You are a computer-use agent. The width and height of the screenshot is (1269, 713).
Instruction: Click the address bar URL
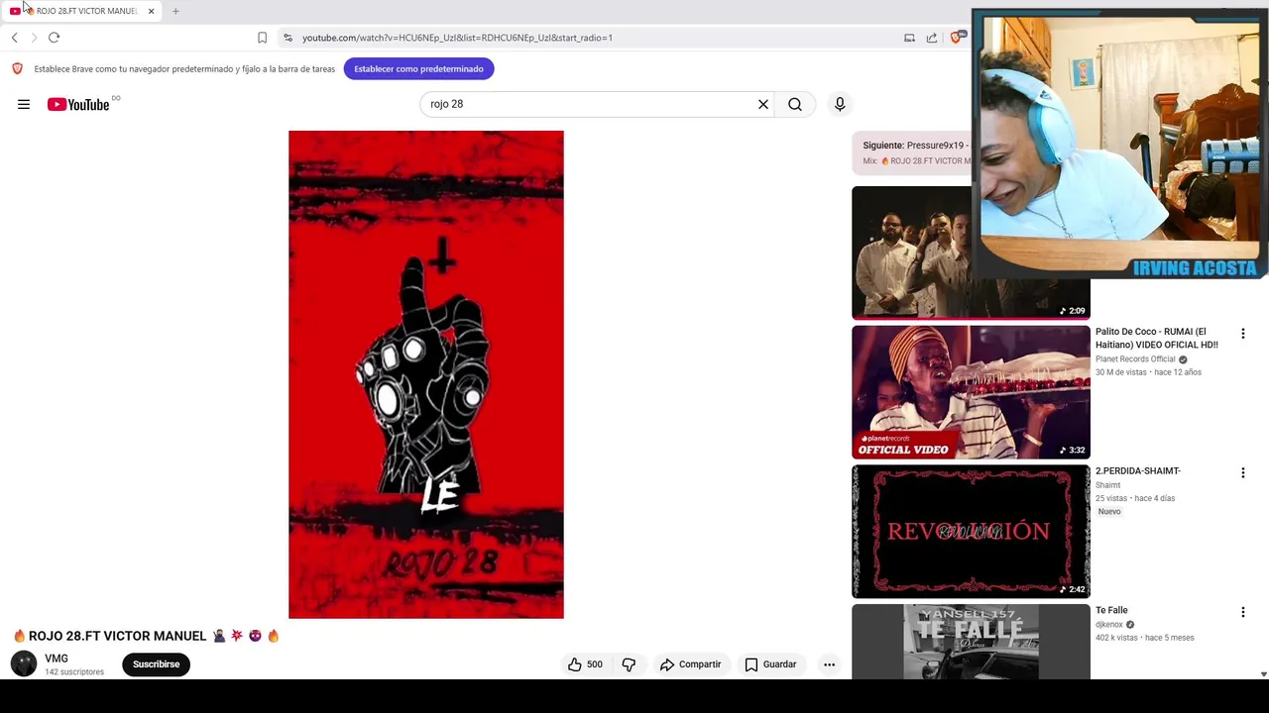(x=457, y=38)
